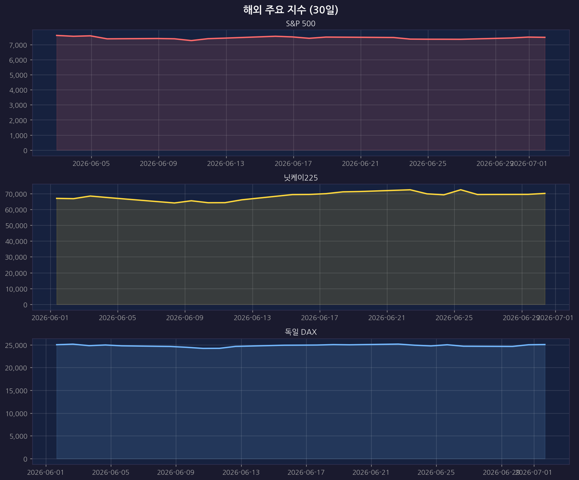The image size is (579, 480).
Task: Click the 4,000 tick label in the S&P 500 chart
Action: 18,90
